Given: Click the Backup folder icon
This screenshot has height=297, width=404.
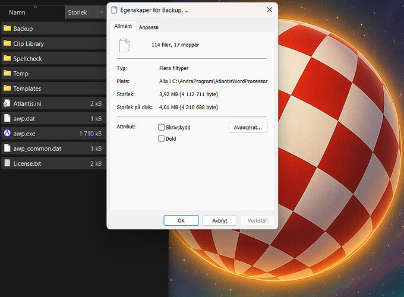Looking at the screenshot, I should tap(7, 29).
